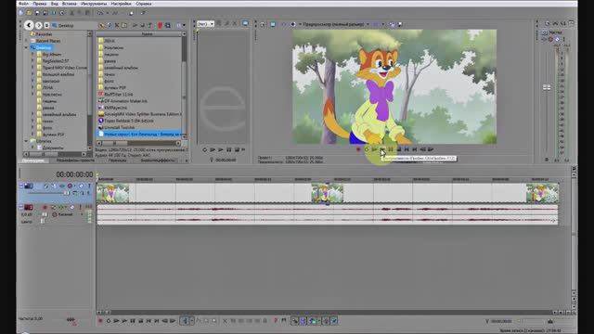Open the Explorer views dropdown arrow

click(x=184, y=25)
